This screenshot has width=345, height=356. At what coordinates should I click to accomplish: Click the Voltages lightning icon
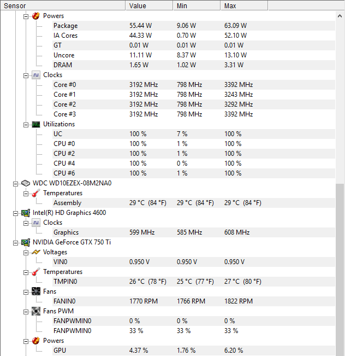36,252
